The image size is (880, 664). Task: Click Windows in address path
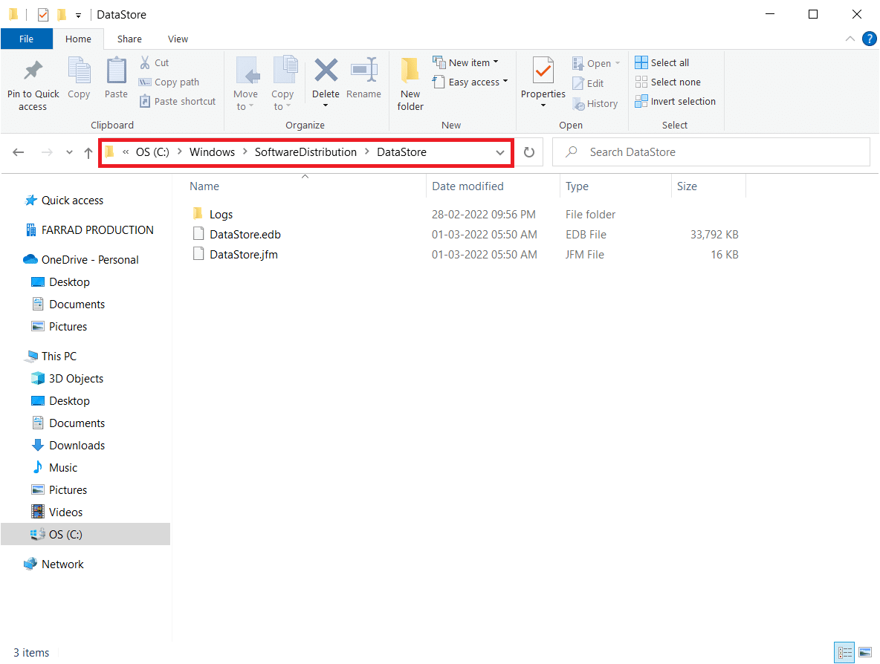click(212, 152)
